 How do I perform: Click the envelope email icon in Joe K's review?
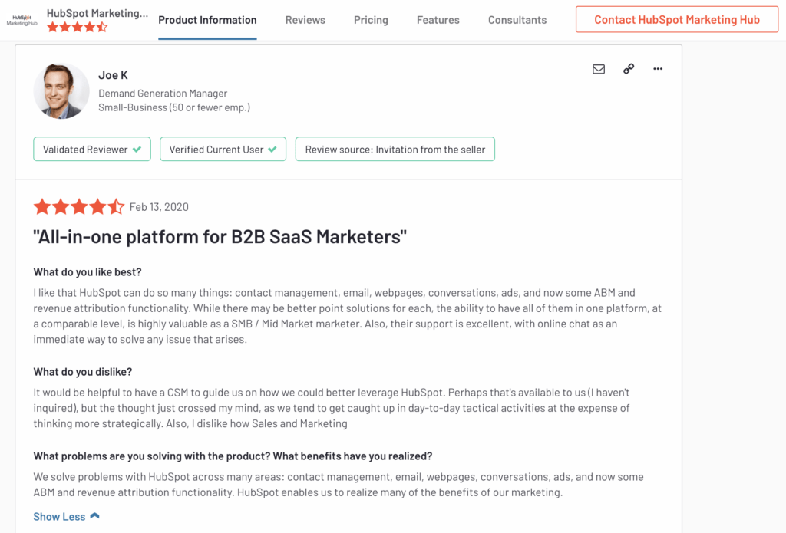coord(599,69)
